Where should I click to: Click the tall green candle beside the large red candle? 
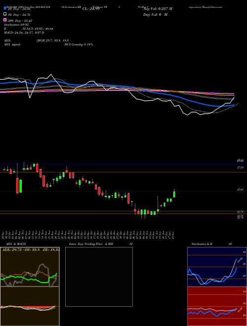[x=21, y=186]
